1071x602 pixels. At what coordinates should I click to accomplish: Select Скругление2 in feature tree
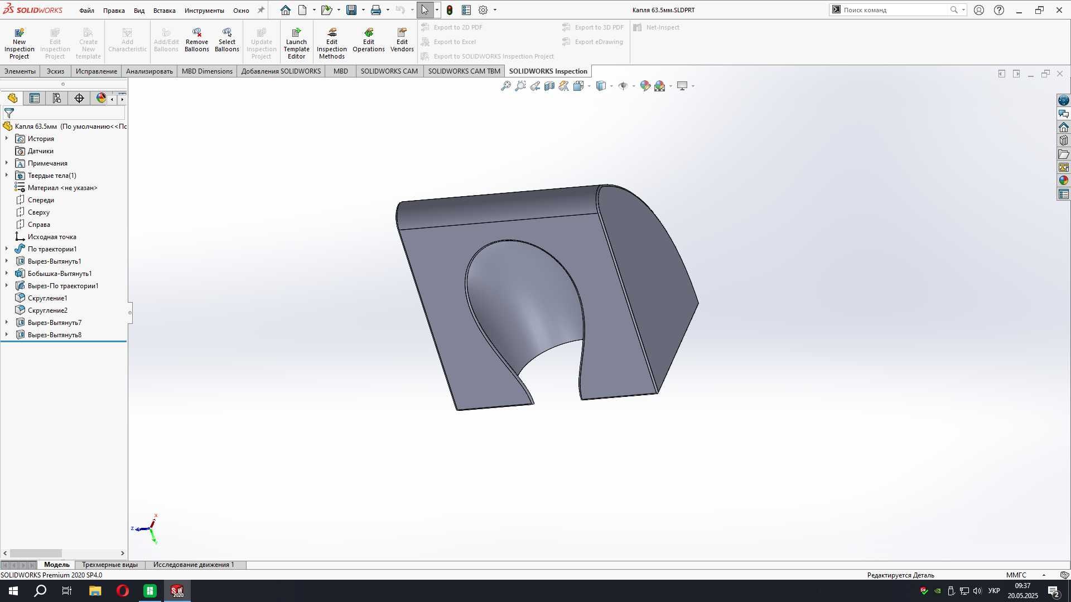[x=47, y=310]
